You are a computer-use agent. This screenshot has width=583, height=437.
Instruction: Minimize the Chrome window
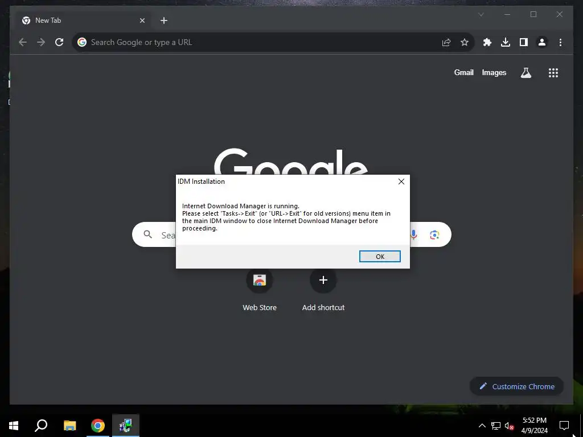coord(507,14)
